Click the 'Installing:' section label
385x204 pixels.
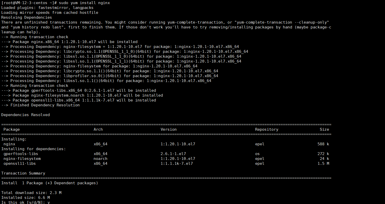click(14, 139)
